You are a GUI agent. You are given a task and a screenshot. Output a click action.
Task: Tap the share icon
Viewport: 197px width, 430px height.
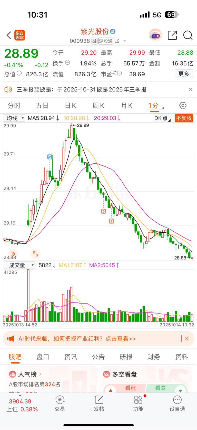172,35
